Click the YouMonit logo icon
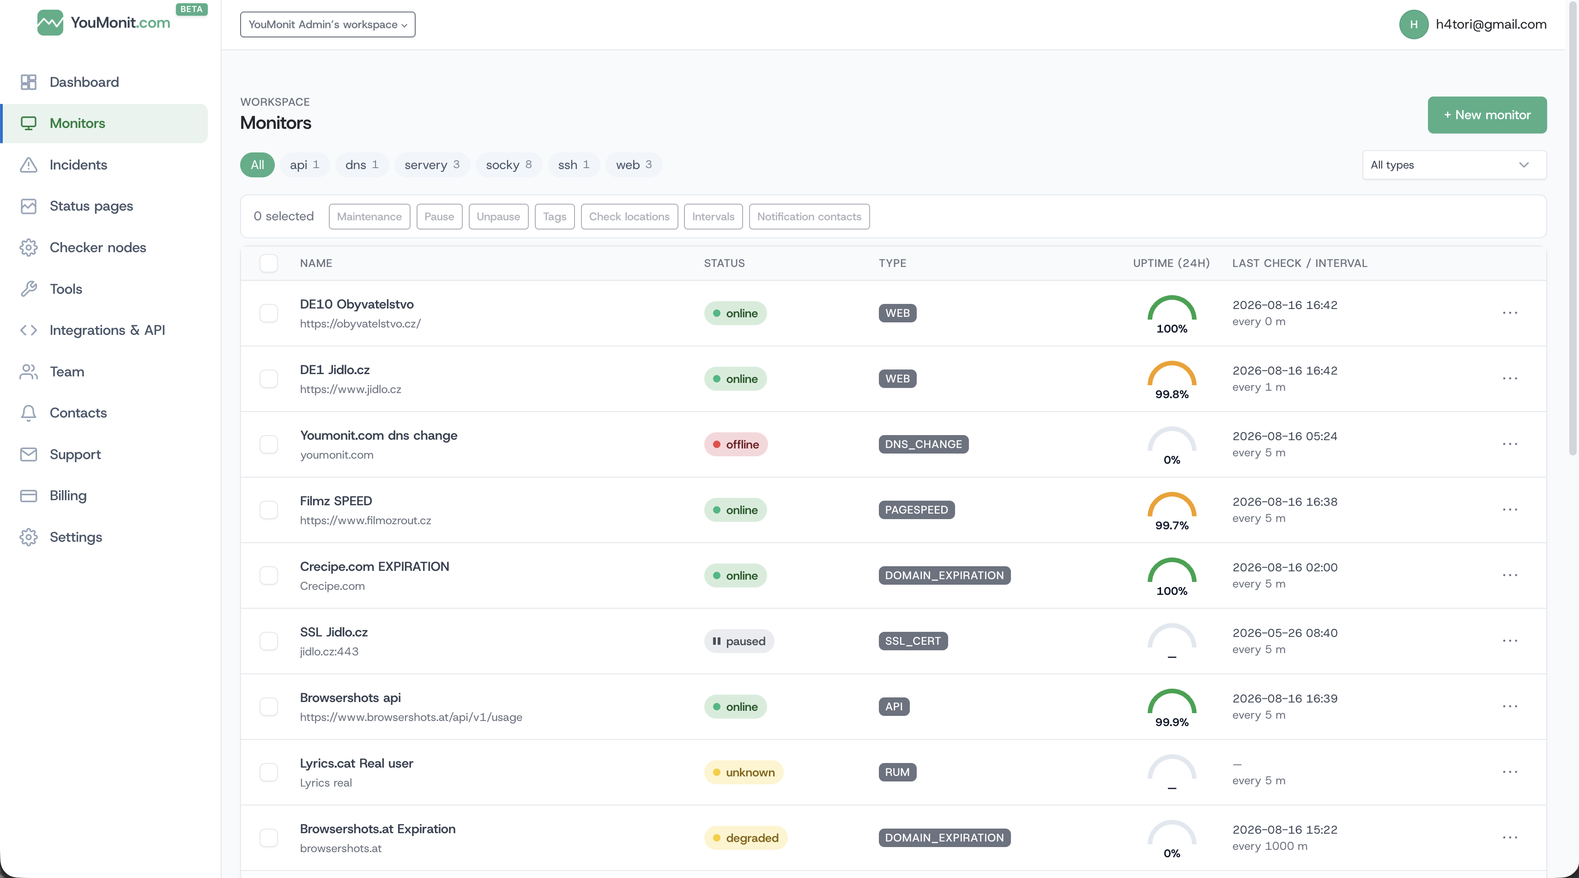Viewport: 1579px width, 878px height. (50, 23)
